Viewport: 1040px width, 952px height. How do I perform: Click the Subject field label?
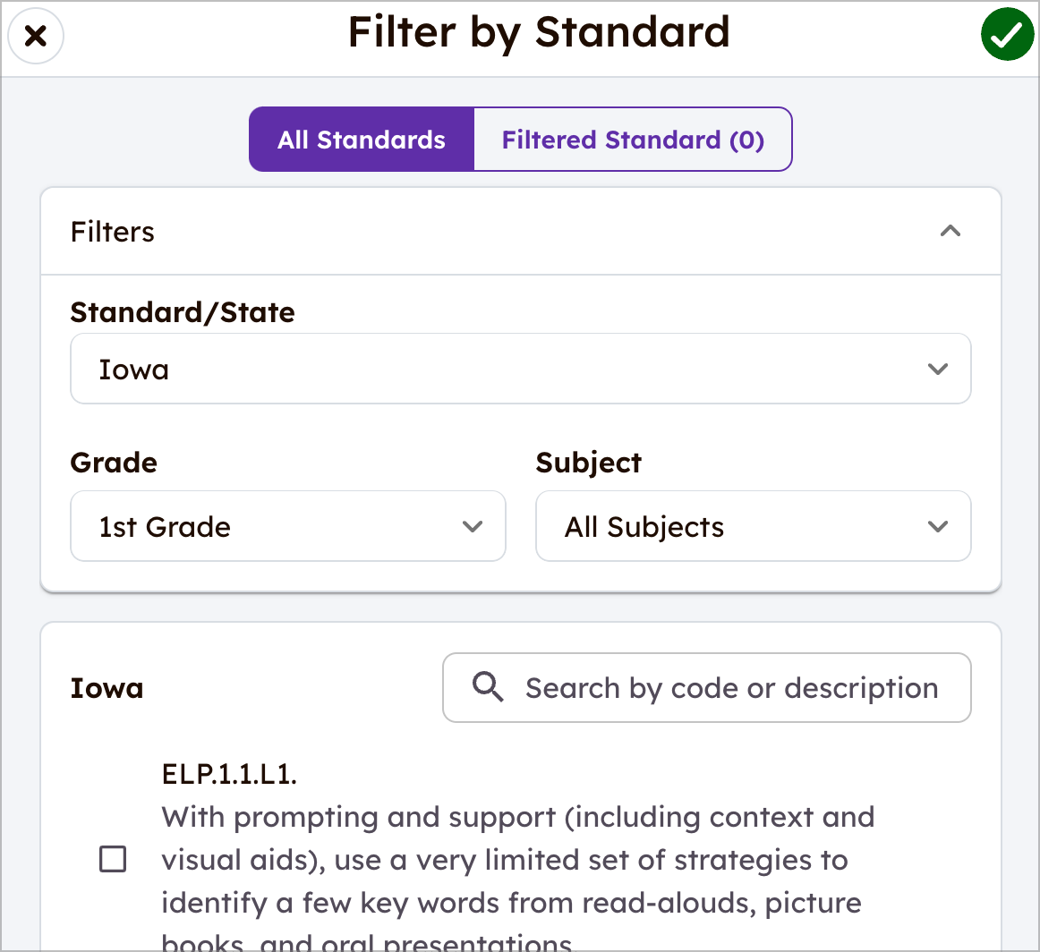tap(588, 463)
